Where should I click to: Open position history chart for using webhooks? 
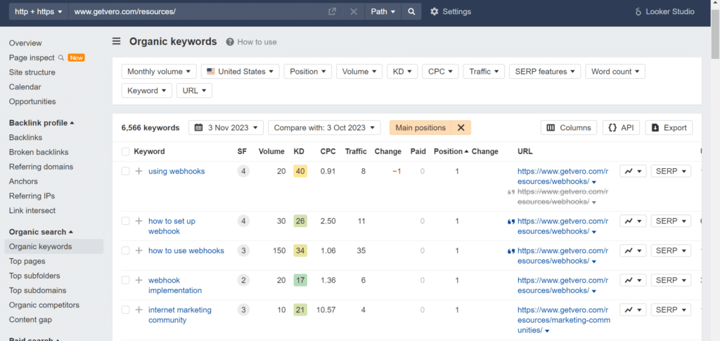pos(634,171)
